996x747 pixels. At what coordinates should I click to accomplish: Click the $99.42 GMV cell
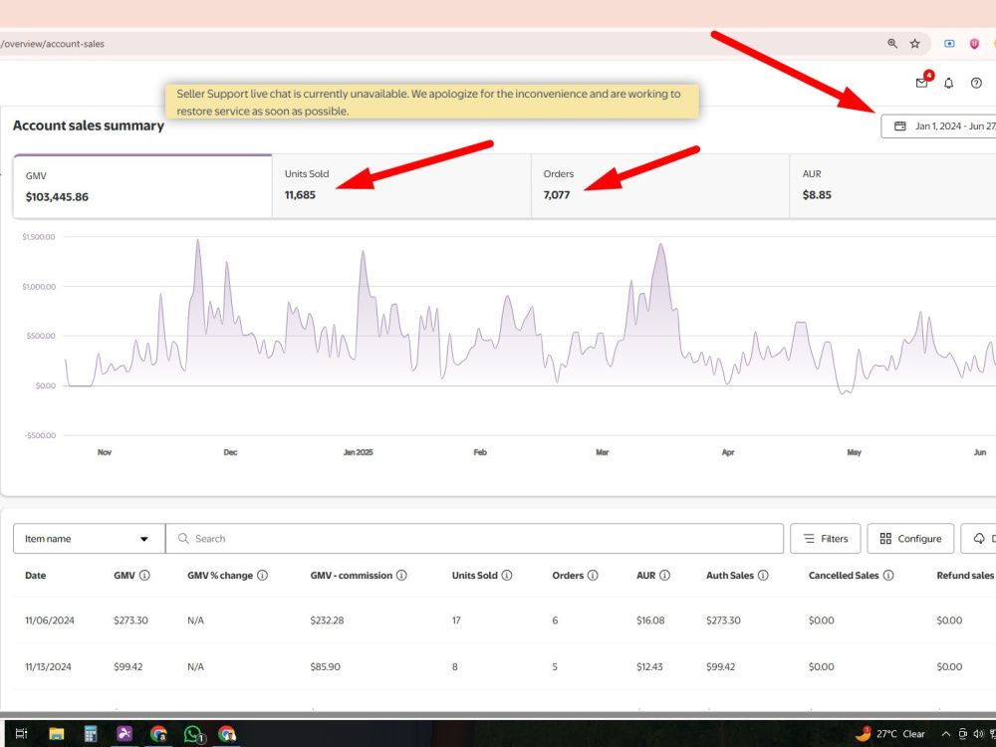[x=128, y=666]
